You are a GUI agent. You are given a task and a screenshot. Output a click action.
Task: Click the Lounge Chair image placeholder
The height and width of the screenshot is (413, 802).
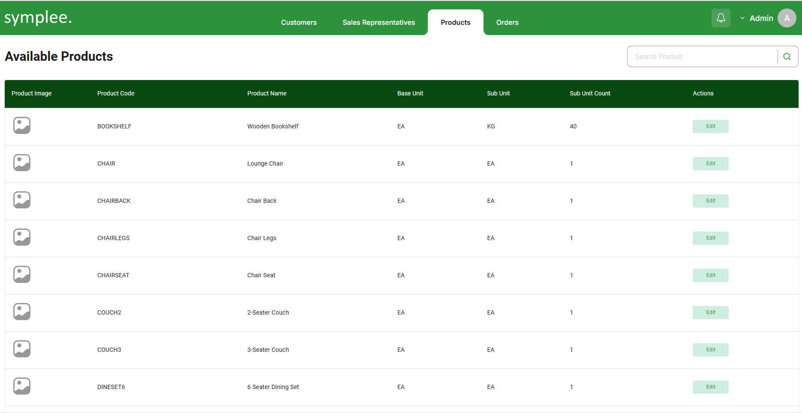(x=22, y=163)
